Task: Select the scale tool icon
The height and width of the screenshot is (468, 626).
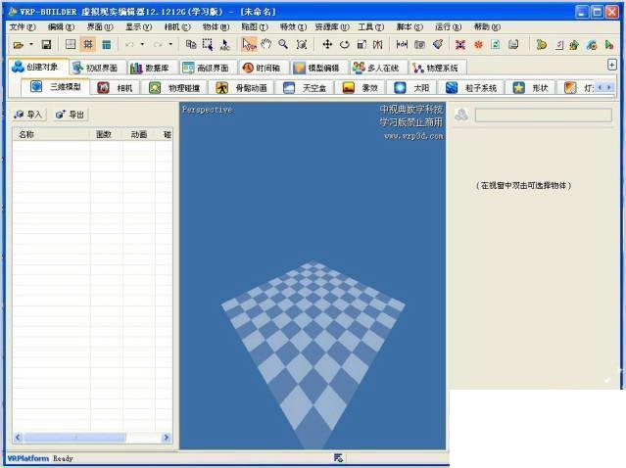Action: (361, 44)
